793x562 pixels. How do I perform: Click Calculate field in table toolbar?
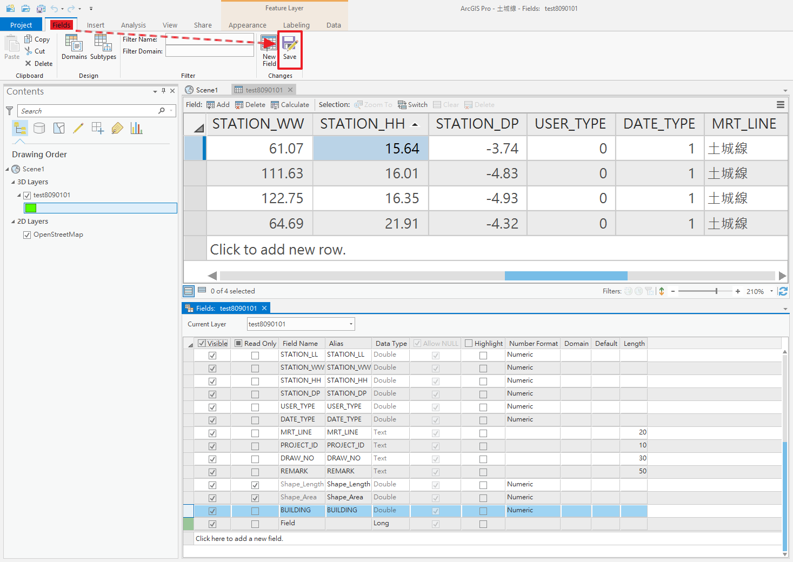coord(290,105)
